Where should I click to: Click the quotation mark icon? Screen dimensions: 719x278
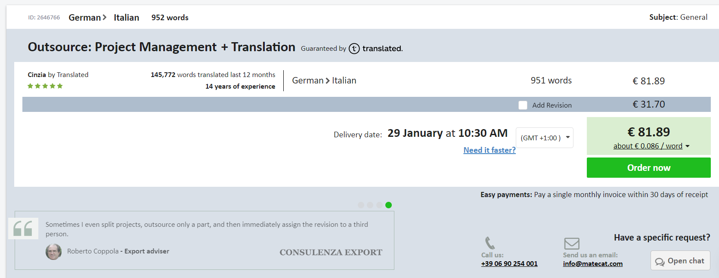pos(23,228)
